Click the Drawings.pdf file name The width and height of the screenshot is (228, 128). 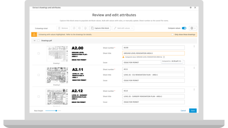(47, 41)
